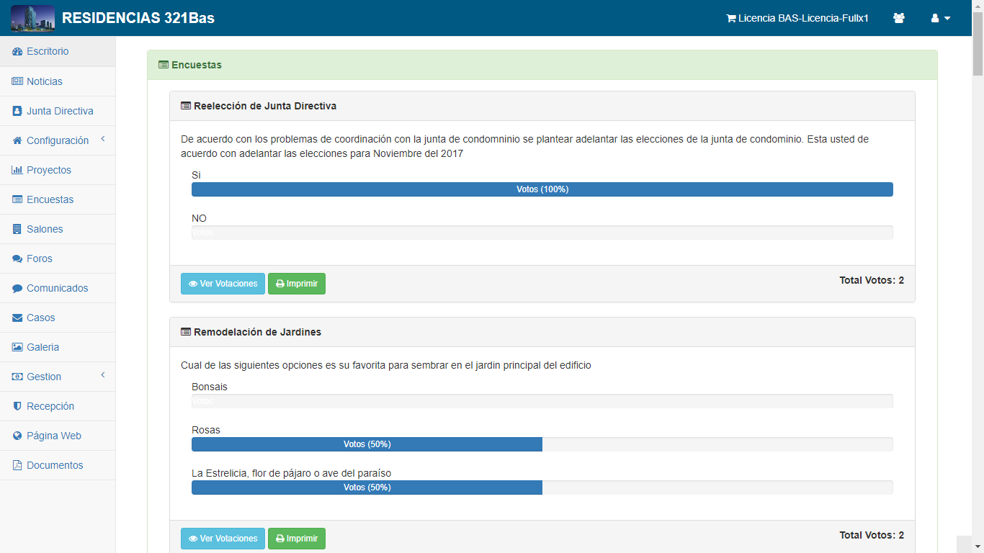Print the Reelección de Junta Directiva survey
984x553 pixels.
(296, 284)
